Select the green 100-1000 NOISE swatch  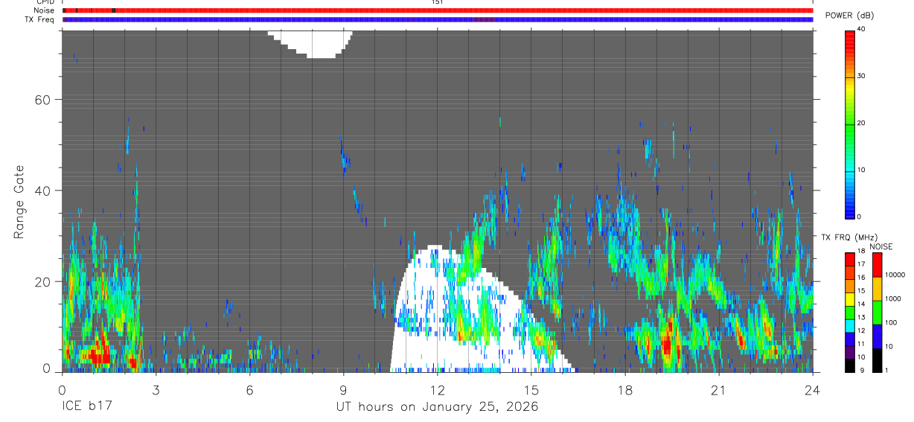coord(877,313)
